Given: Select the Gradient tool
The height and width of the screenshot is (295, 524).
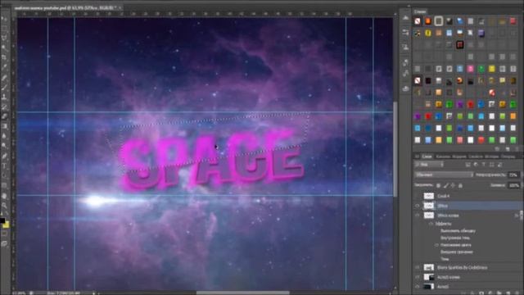Looking at the screenshot, I should [4, 126].
